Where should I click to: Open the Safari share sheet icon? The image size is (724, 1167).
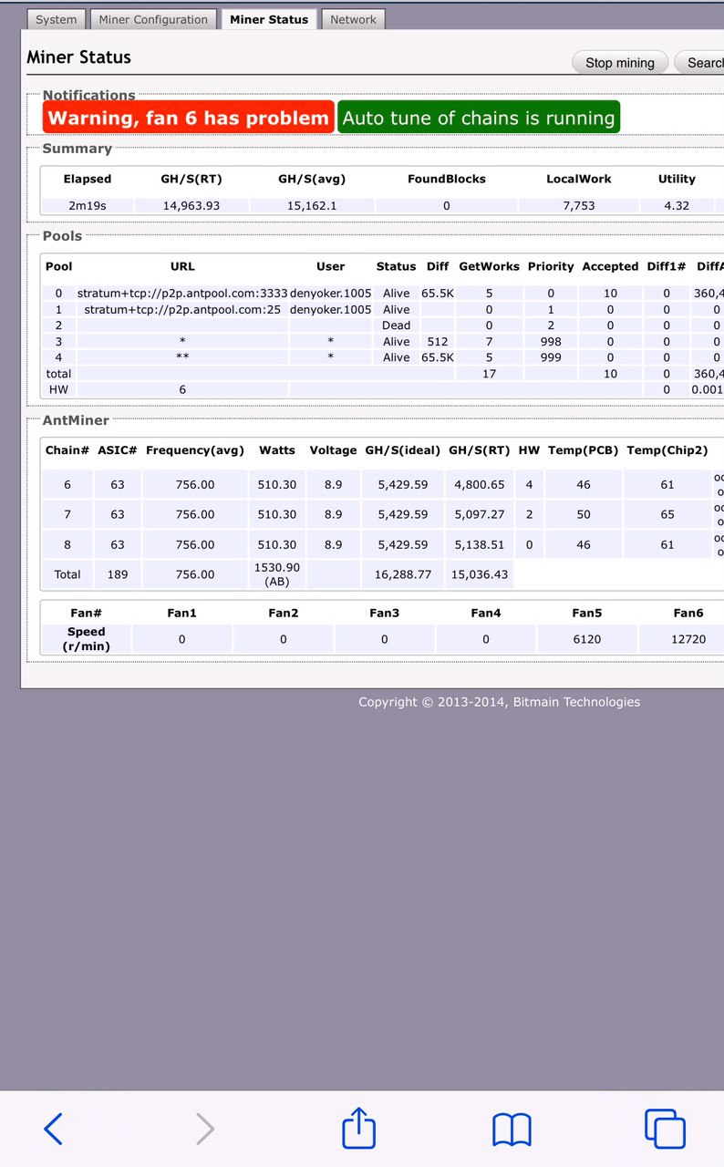point(358,1127)
